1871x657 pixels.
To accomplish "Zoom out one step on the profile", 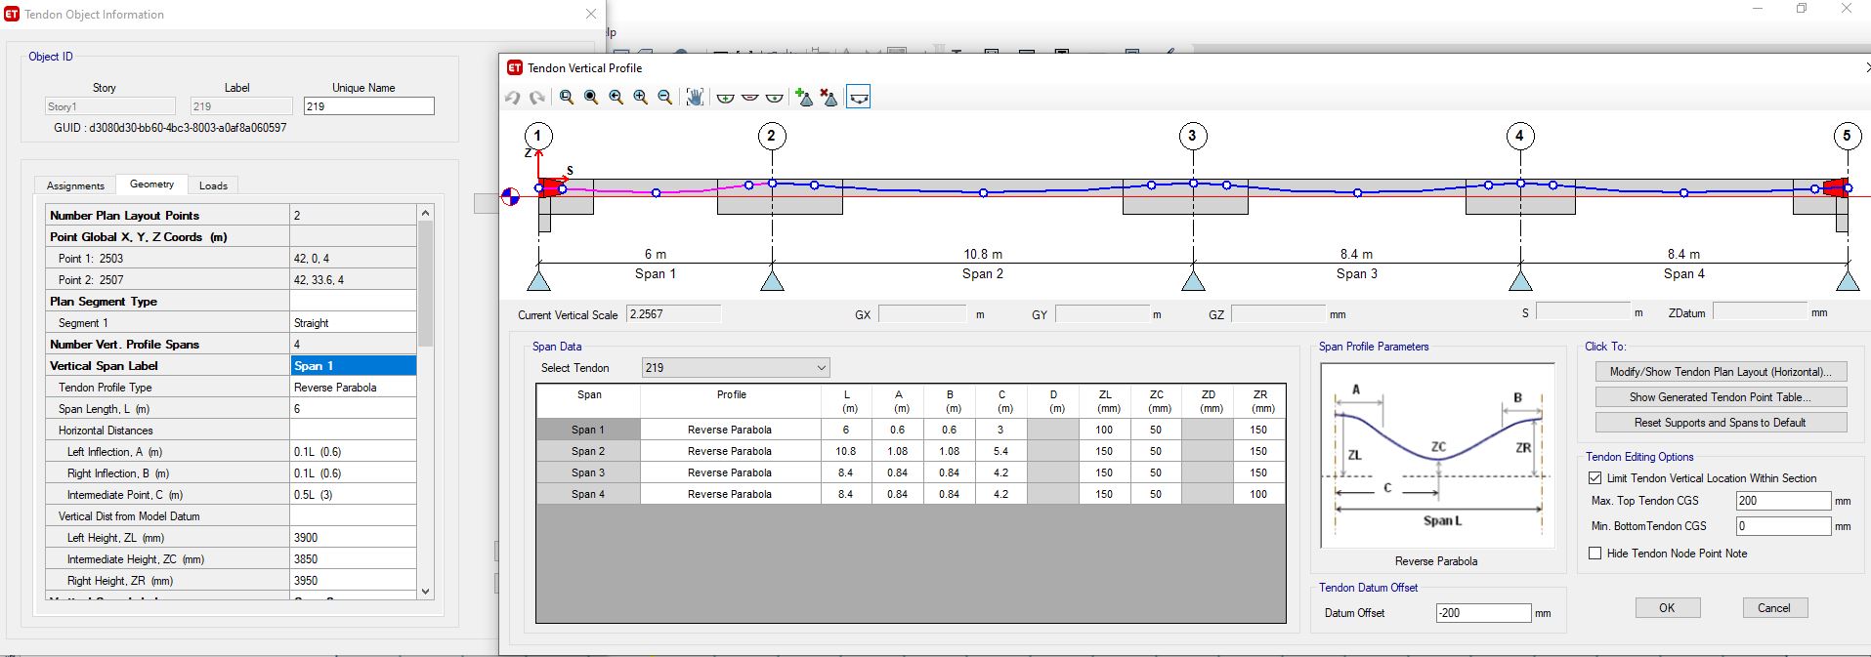I will [664, 98].
